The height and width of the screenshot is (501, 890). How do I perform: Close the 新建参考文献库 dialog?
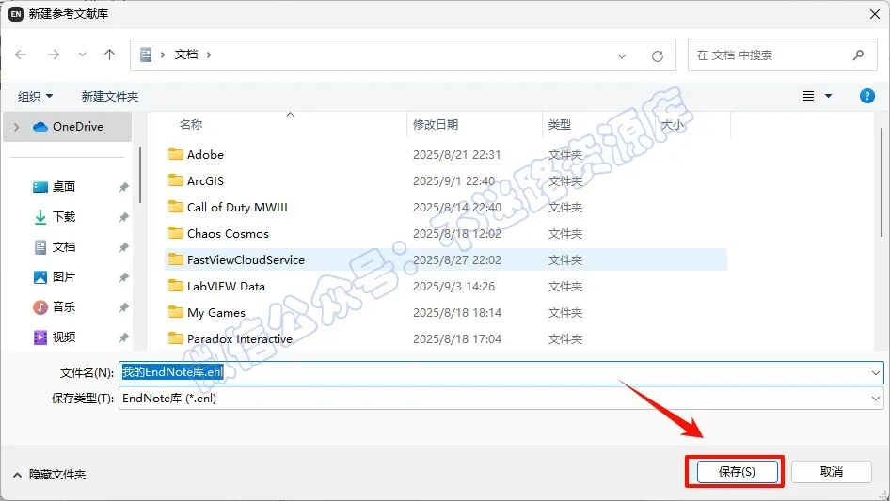[x=875, y=14]
